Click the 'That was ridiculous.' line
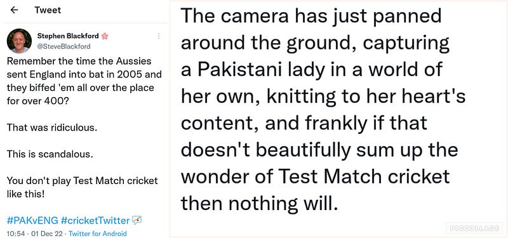The width and height of the screenshot is (508, 238). pos(52,128)
